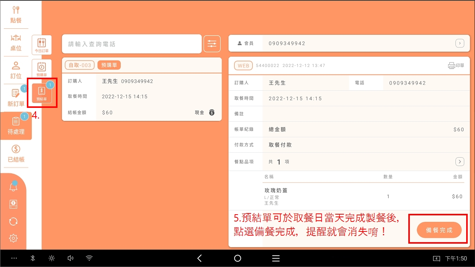
Task: Open the 新訂單 new orders section
Action: click(16, 98)
